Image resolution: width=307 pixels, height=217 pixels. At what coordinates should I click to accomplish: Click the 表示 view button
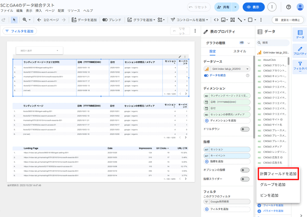254,7
